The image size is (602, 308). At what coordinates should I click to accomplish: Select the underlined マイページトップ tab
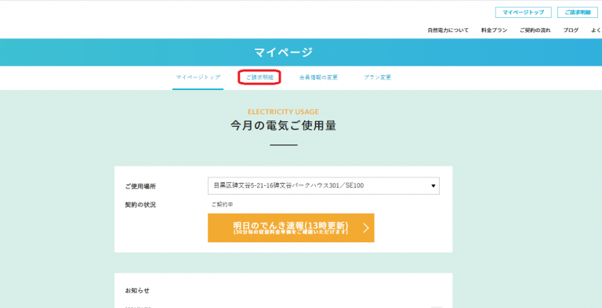click(198, 77)
